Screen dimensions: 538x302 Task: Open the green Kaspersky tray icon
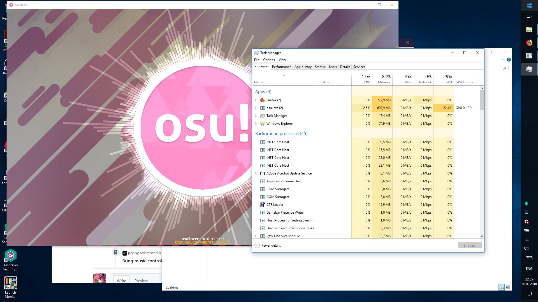[527, 204]
